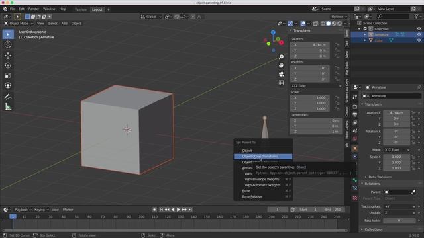Add a new workspace with plus button
The width and height of the screenshot is (424, 238).
(x=109, y=9)
